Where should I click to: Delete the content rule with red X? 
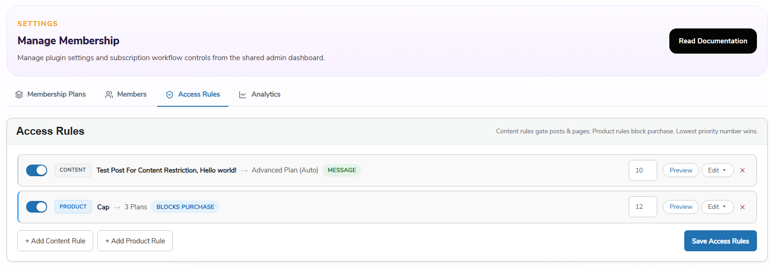point(742,171)
